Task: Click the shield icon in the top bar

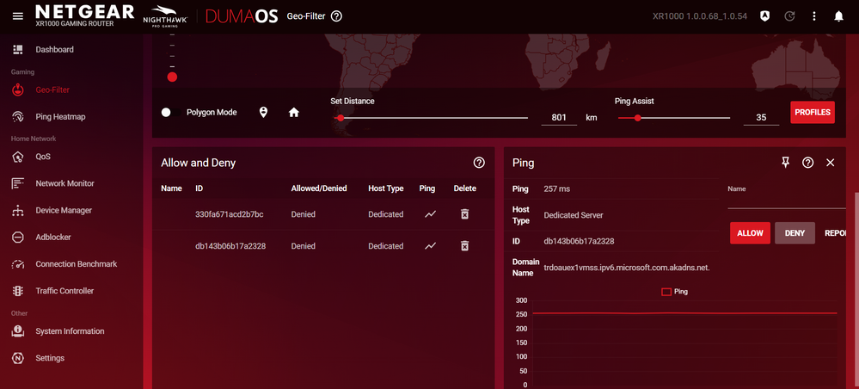Action: pyautogui.click(x=764, y=16)
